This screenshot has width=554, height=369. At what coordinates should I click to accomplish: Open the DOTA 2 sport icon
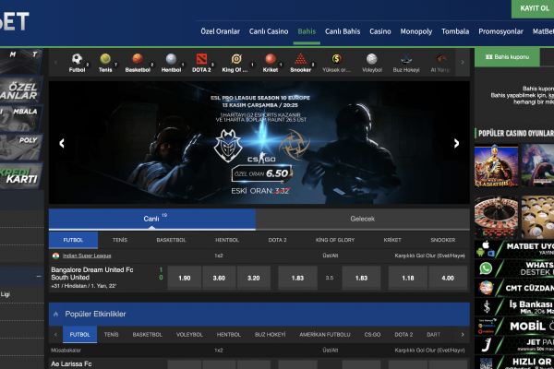(201, 59)
